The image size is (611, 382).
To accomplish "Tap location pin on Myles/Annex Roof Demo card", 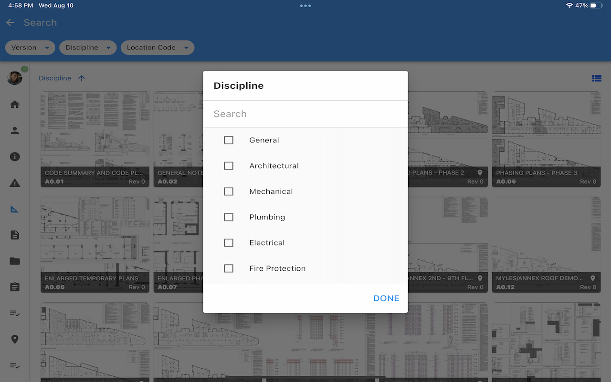I will (x=592, y=278).
